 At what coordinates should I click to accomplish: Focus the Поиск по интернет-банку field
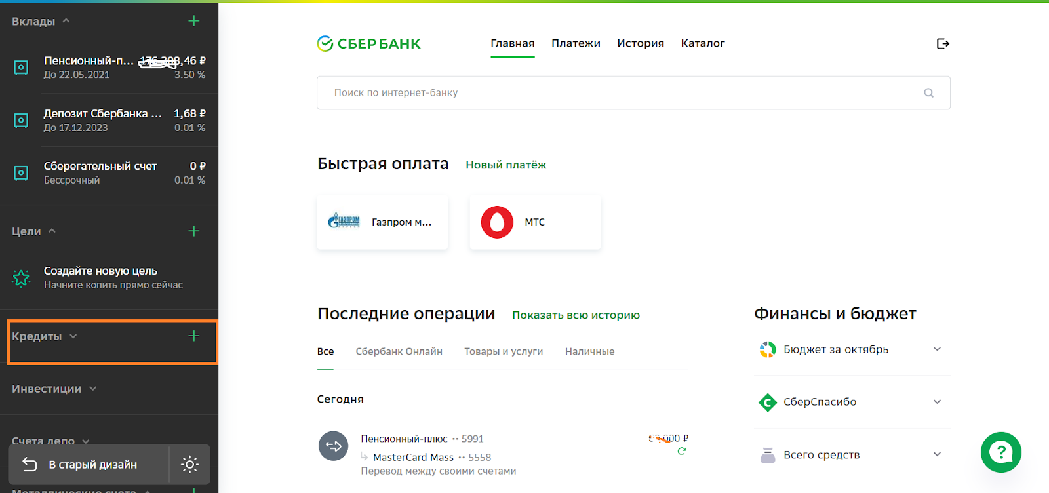click(x=633, y=93)
